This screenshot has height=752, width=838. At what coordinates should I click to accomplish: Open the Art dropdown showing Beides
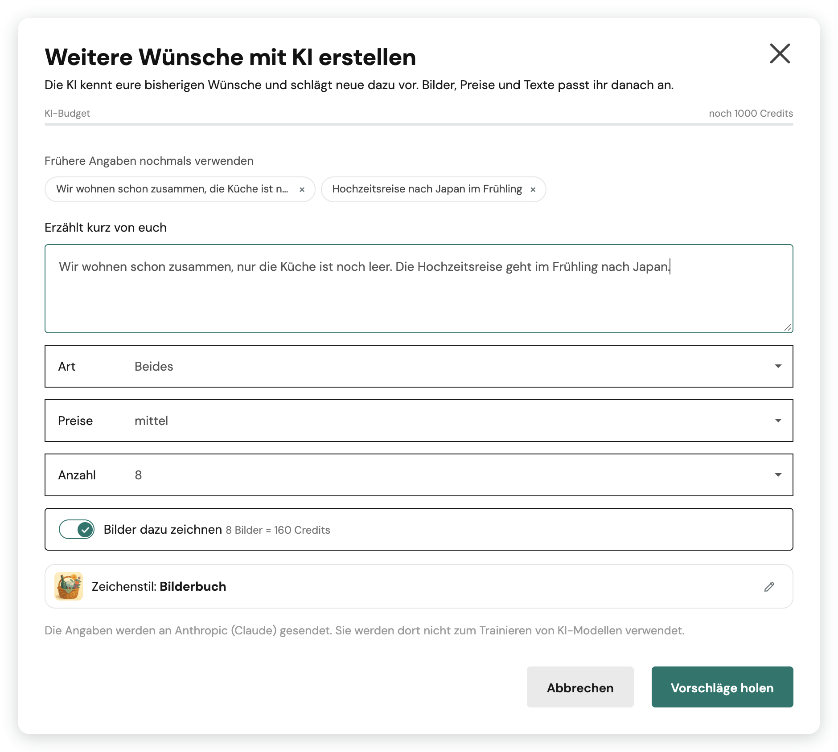(419, 366)
